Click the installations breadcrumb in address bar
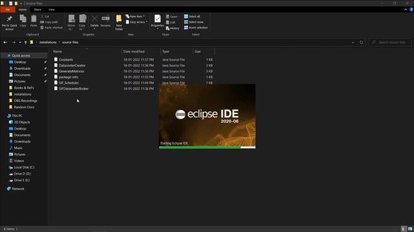414x232 pixels. [x=48, y=43]
